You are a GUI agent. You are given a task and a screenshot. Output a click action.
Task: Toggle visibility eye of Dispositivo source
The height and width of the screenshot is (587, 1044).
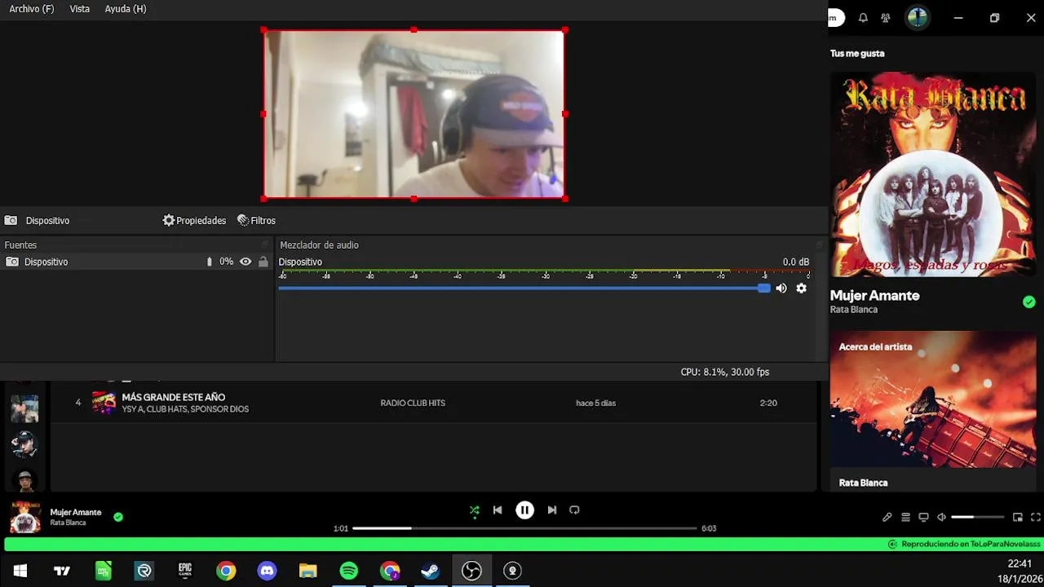(x=246, y=262)
